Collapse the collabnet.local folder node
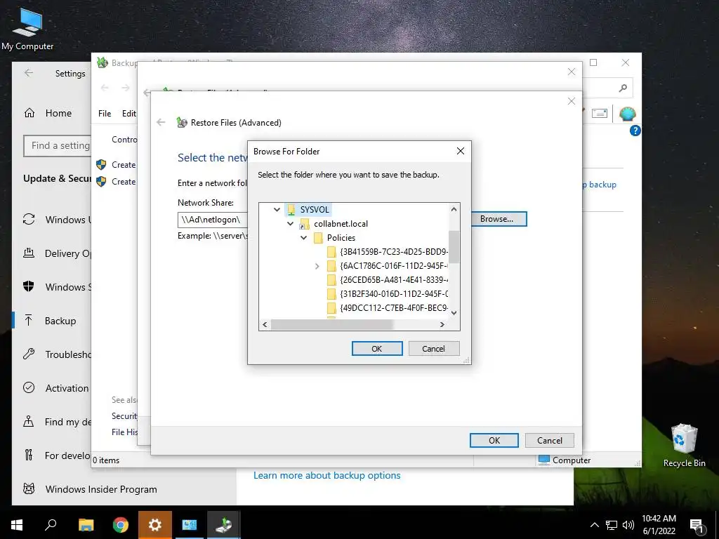Viewport: 719px width, 539px height. tap(290, 224)
